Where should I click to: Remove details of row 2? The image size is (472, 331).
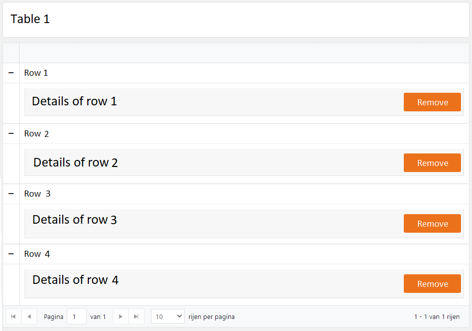[x=432, y=163]
